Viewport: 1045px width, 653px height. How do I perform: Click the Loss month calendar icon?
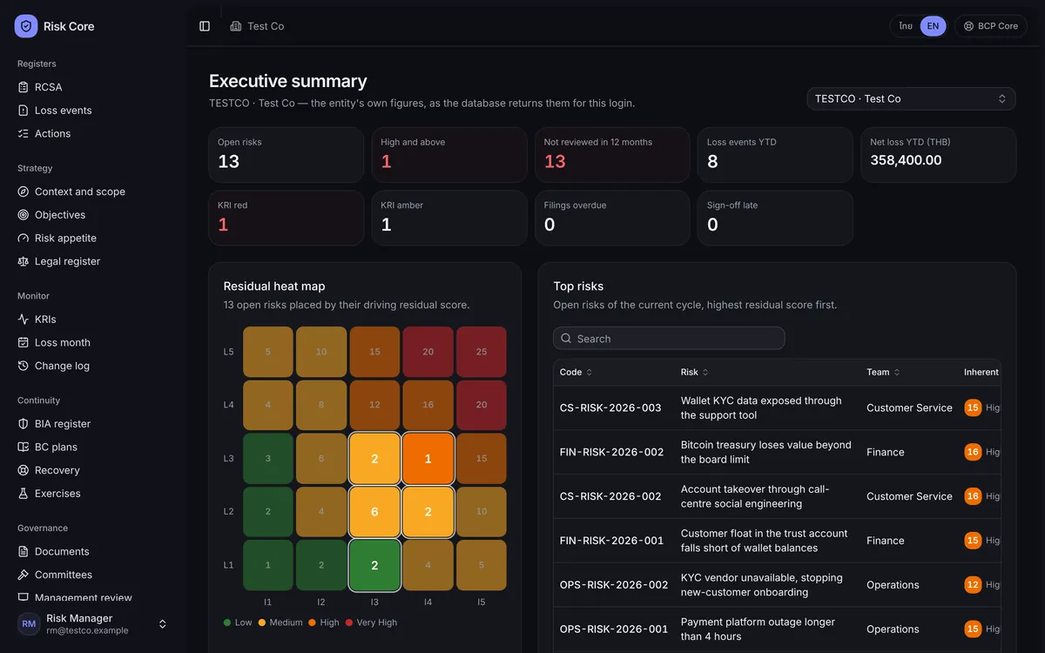point(24,342)
